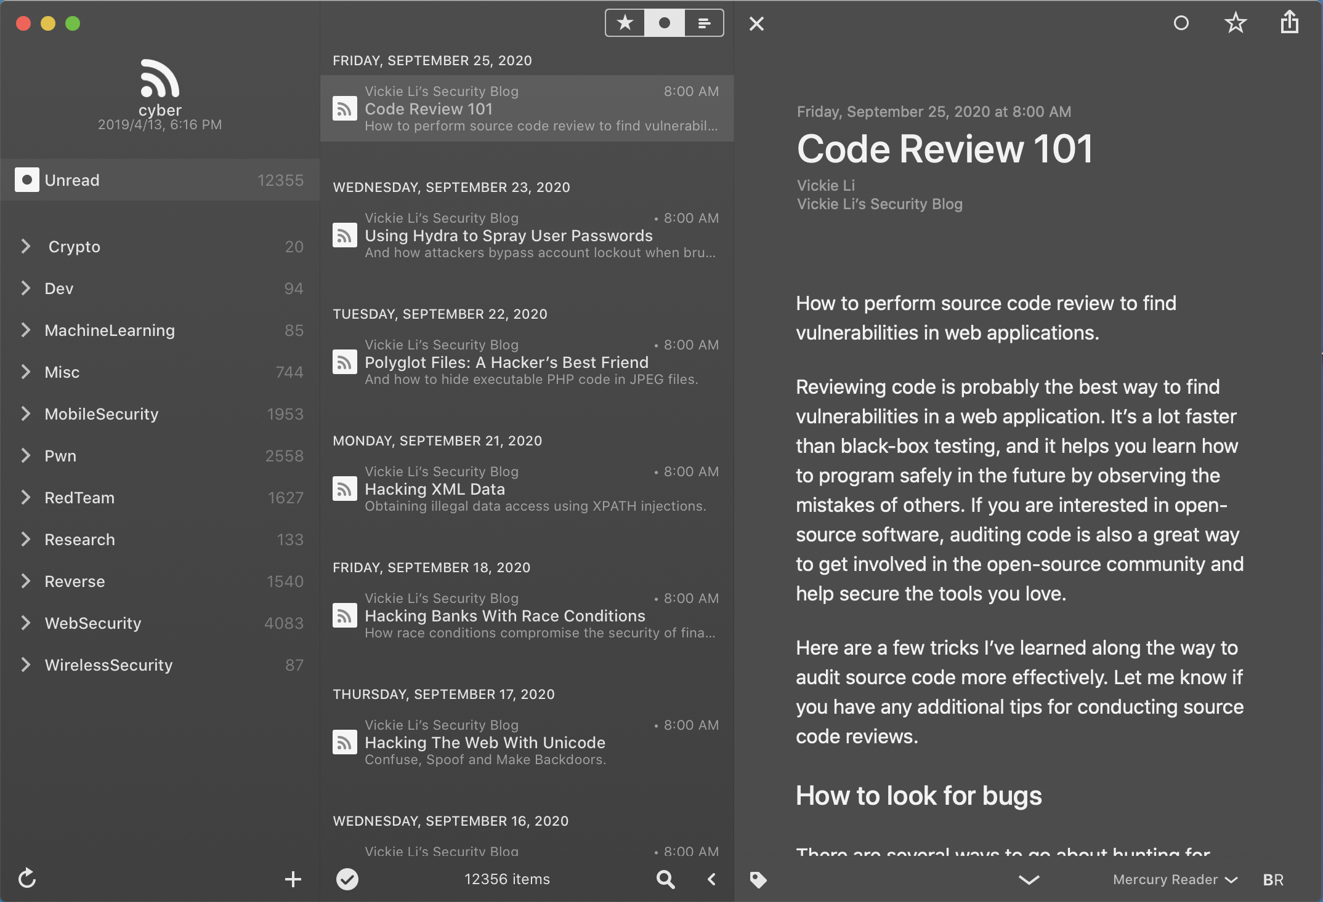Viewport: 1323px width, 902px height.
Task: Select the Pwn folder
Action: pos(60,456)
